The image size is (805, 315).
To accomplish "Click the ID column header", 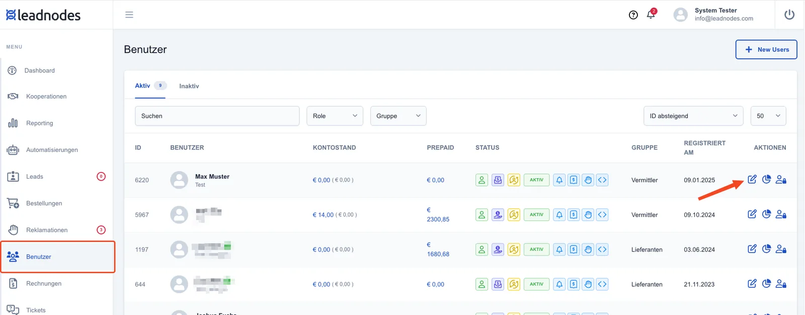I will pyautogui.click(x=138, y=147).
